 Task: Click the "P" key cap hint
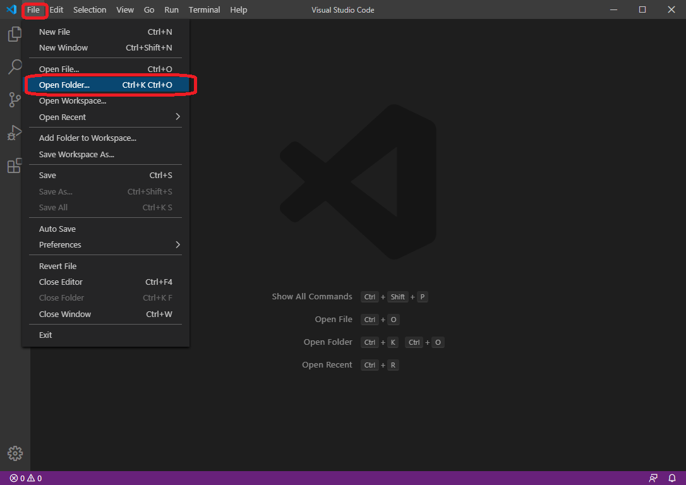tap(422, 297)
